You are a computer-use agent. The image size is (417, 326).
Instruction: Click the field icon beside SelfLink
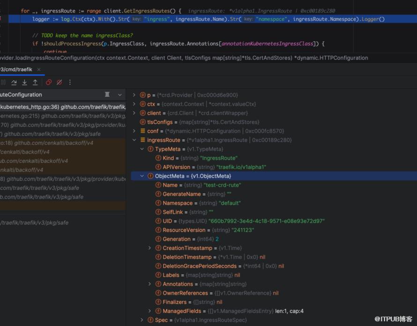(158, 212)
